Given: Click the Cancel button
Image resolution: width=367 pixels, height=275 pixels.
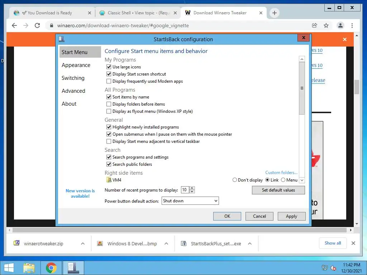Looking at the screenshot, I should click(x=259, y=216).
